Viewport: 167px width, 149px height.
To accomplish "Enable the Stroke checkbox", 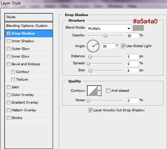I will tap(9, 118).
